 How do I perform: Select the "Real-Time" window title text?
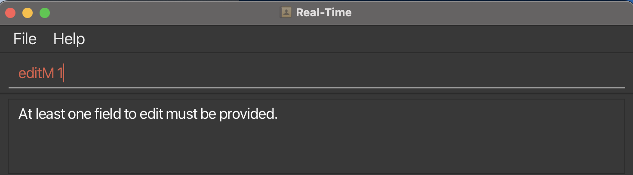[x=324, y=12]
